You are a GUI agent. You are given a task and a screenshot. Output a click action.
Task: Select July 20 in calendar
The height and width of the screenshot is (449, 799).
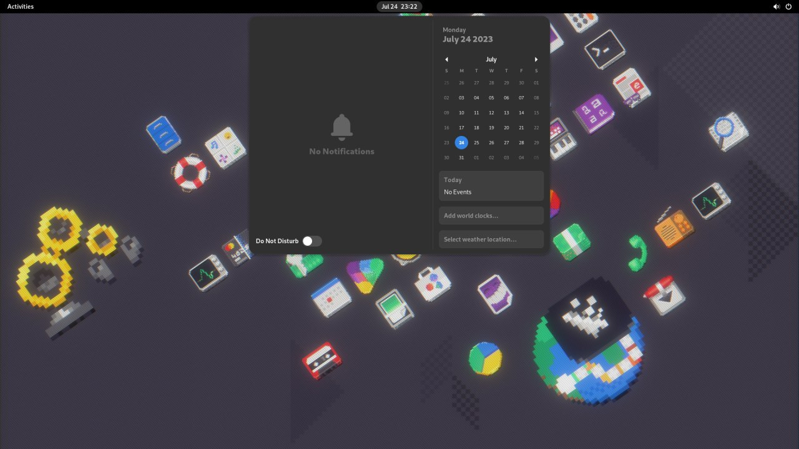[506, 128]
